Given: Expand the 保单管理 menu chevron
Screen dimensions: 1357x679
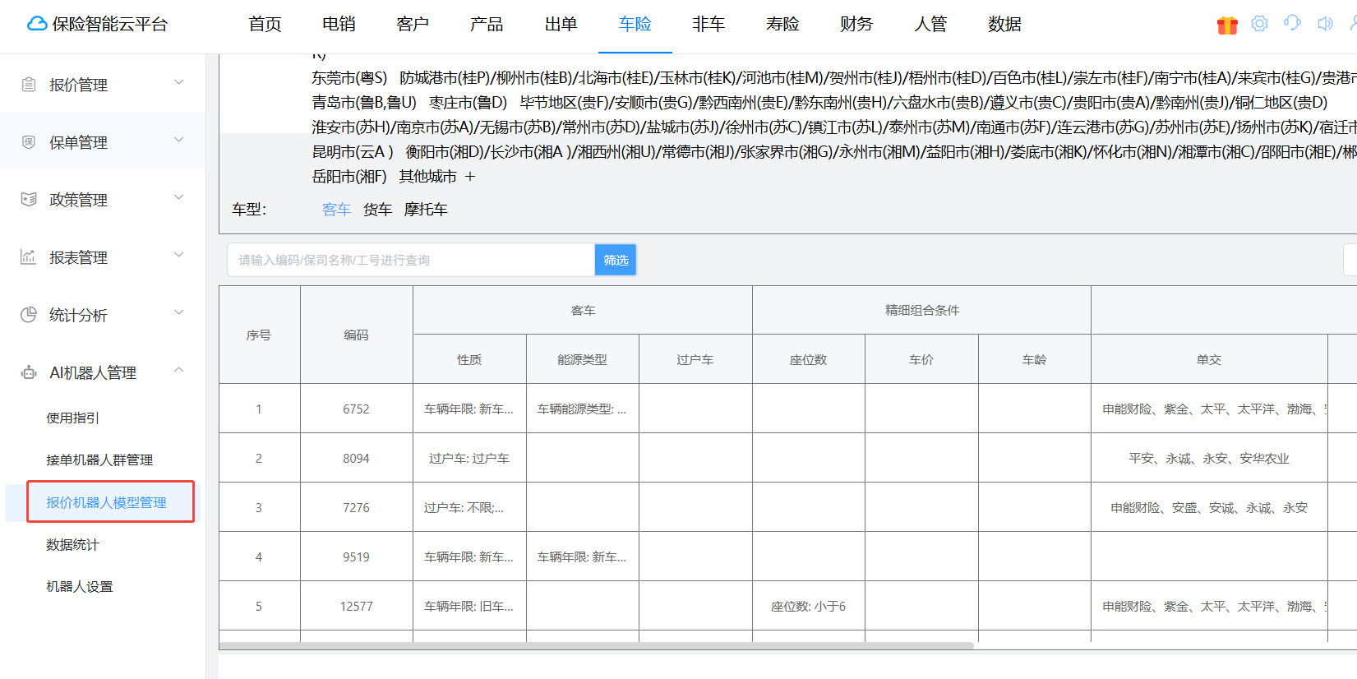Looking at the screenshot, I should [179, 140].
